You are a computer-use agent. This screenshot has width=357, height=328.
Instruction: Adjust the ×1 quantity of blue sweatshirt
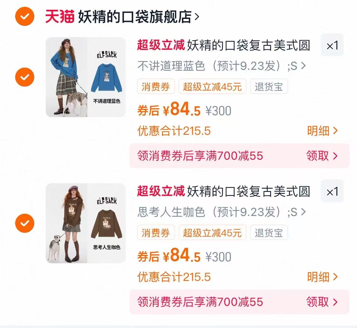332,45
